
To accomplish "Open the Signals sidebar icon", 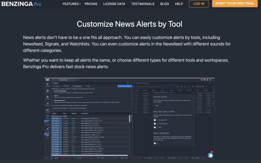I will click(x=47, y=117).
